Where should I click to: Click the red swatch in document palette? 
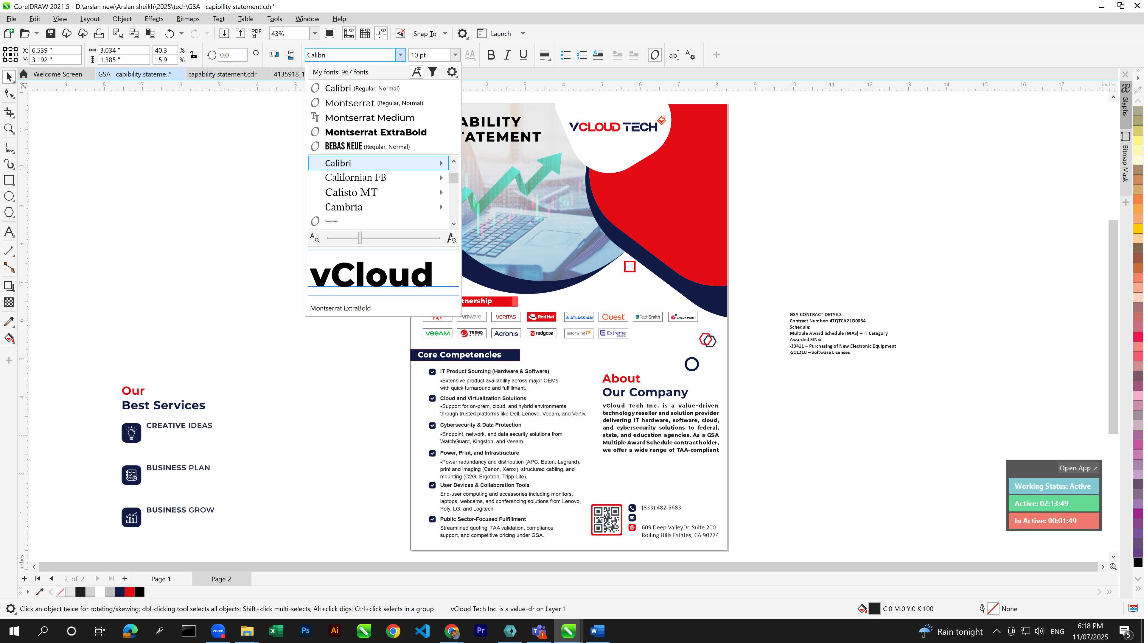(129, 592)
